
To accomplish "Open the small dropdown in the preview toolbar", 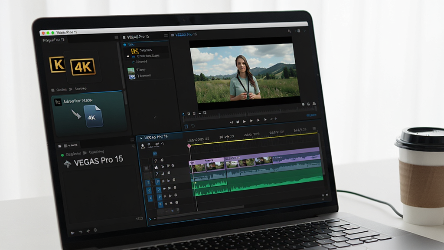I will pyautogui.click(x=200, y=113).
